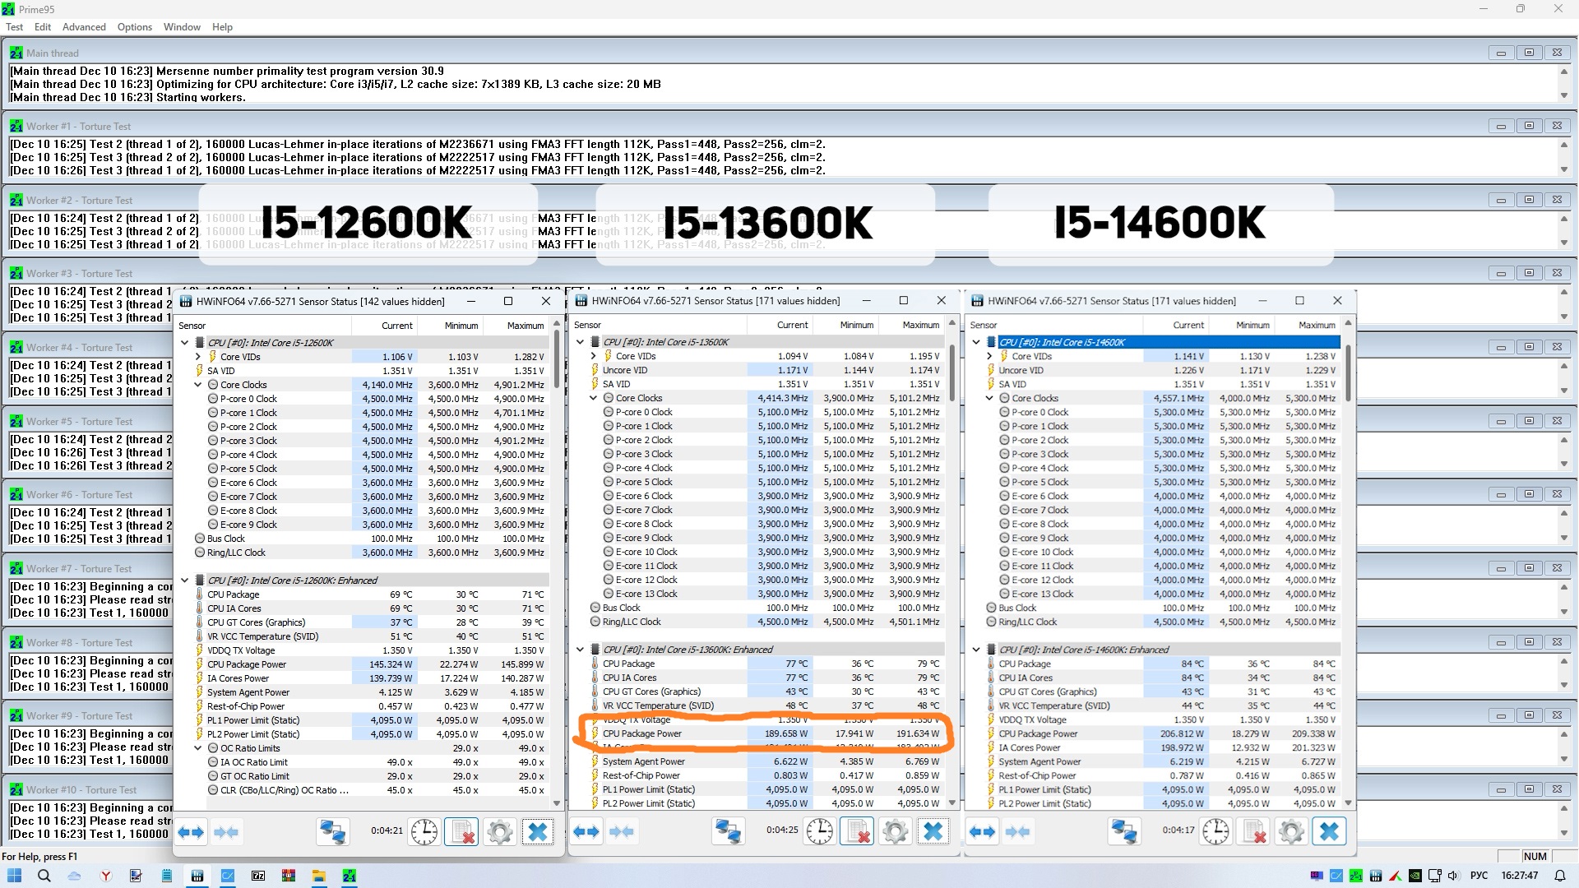Open the Window menu
Image resolution: width=1579 pixels, height=888 pixels.
(x=182, y=27)
